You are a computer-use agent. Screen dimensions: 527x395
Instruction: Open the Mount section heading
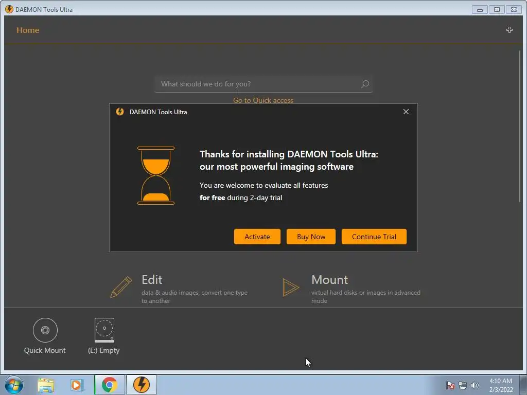[x=330, y=279]
